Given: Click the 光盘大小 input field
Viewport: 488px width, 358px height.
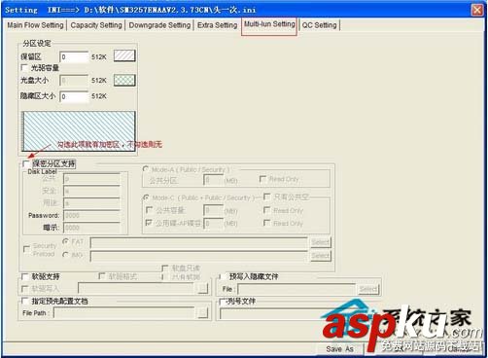Looking at the screenshot, I should pos(74,81).
